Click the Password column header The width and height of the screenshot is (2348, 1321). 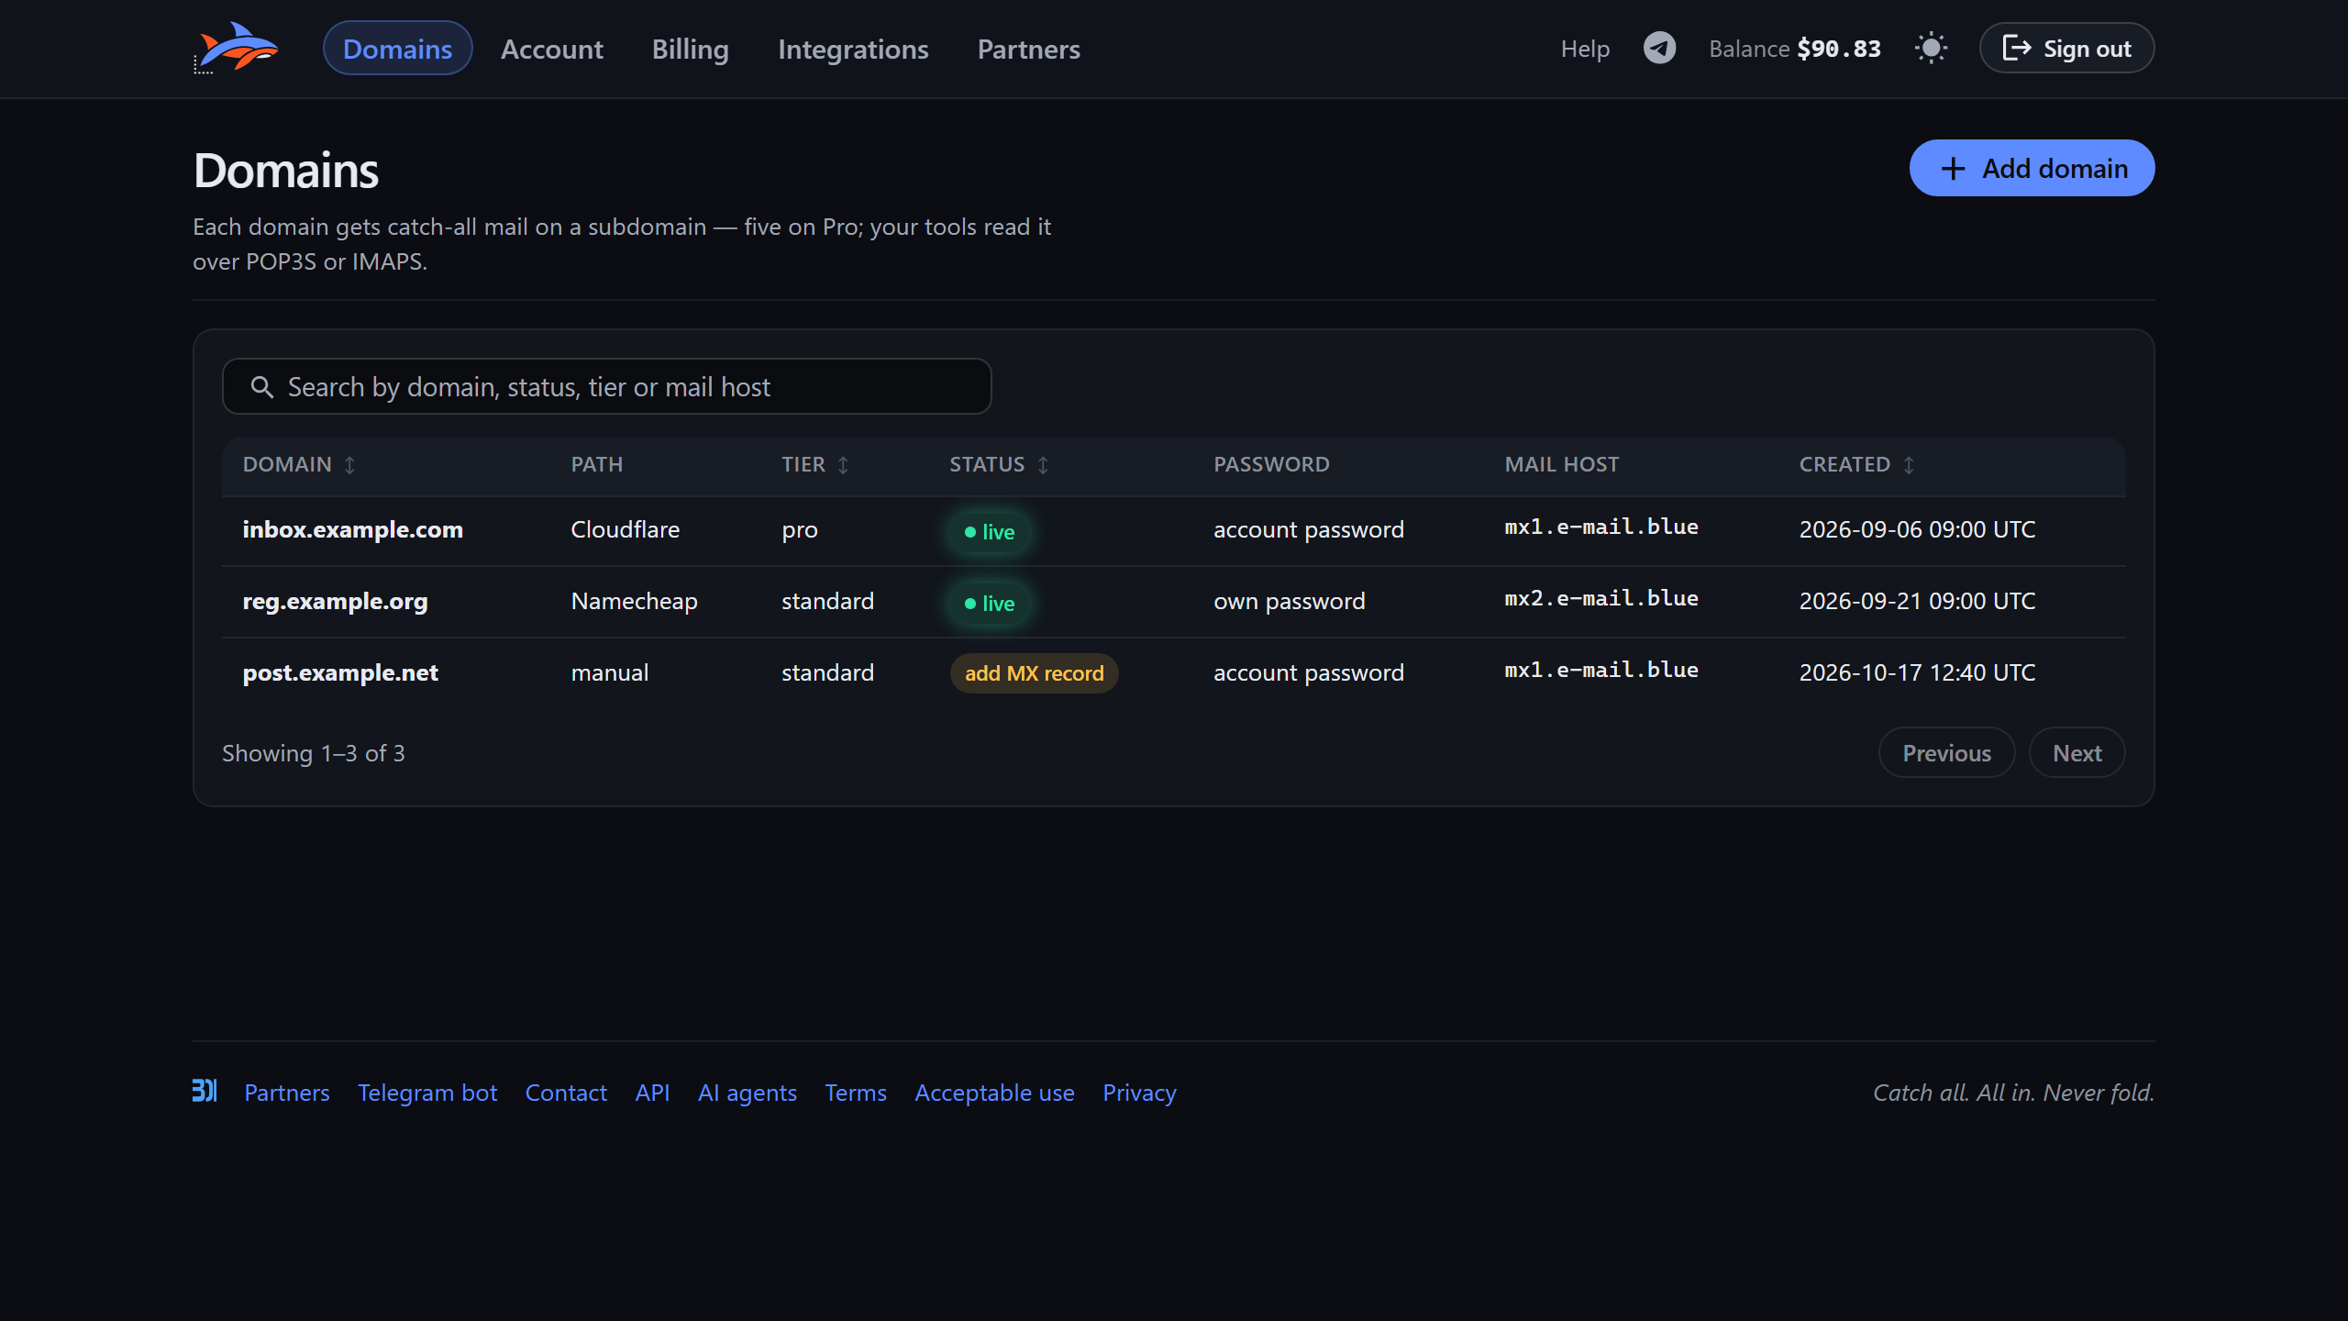pyautogui.click(x=1271, y=464)
